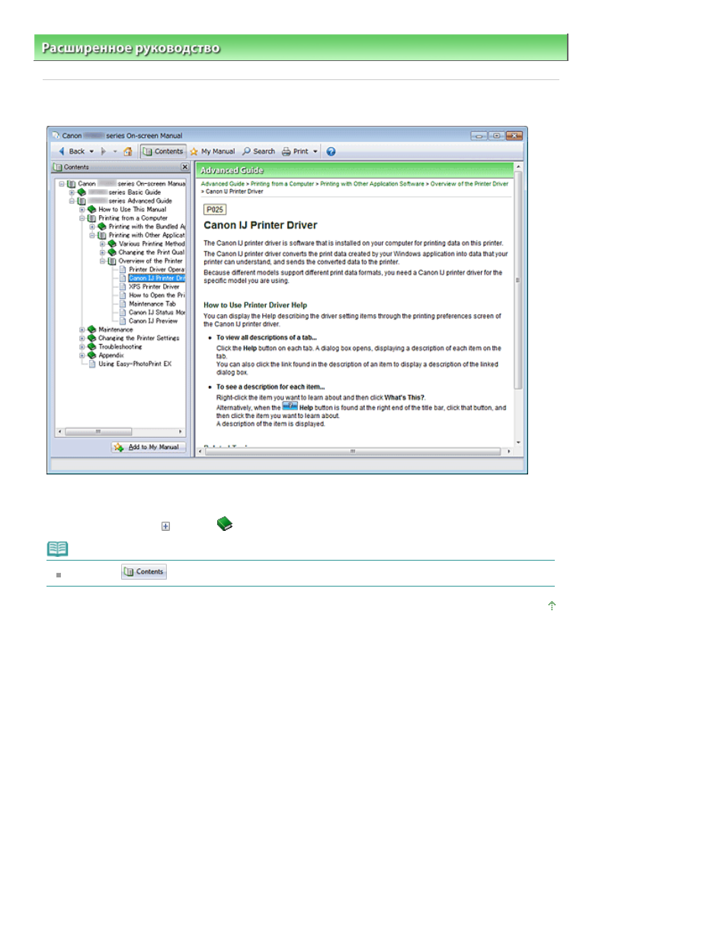Click the page icon beside Using Easy-PhotoPrint EX

pyautogui.click(x=92, y=364)
